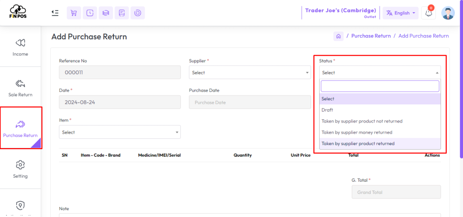Open the Supplier select dropdown
The image size is (463, 217).
[x=250, y=72]
